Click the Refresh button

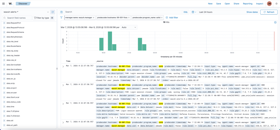point(269,12)
